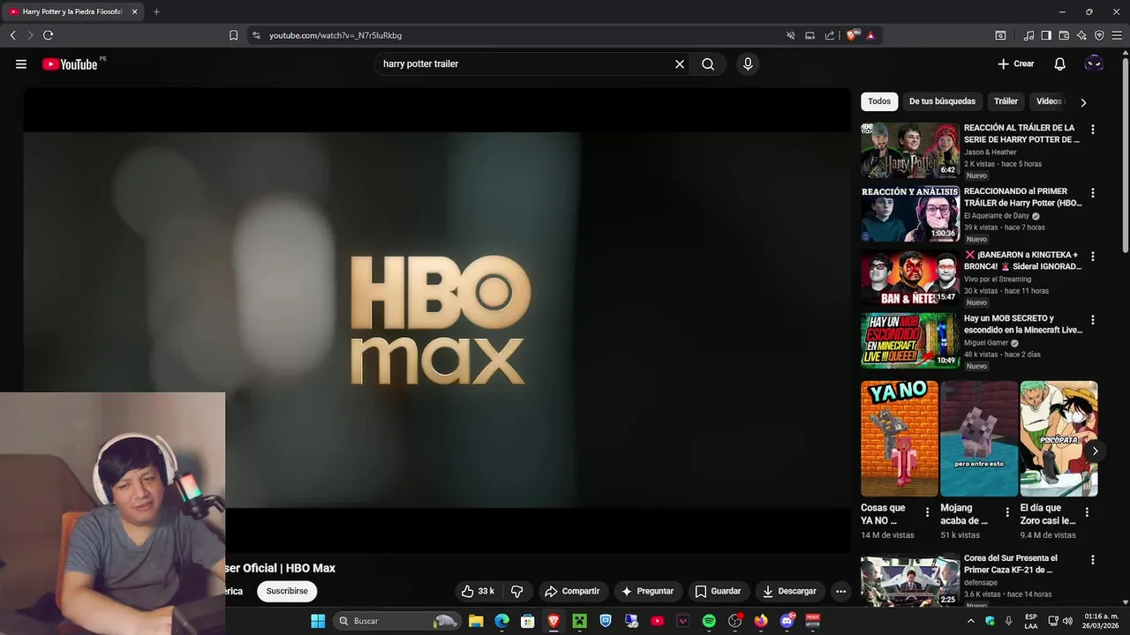Open options for 'Mojang acaba de' short
Viewport: 1130px width, 635px height.
coord(1007,512)
